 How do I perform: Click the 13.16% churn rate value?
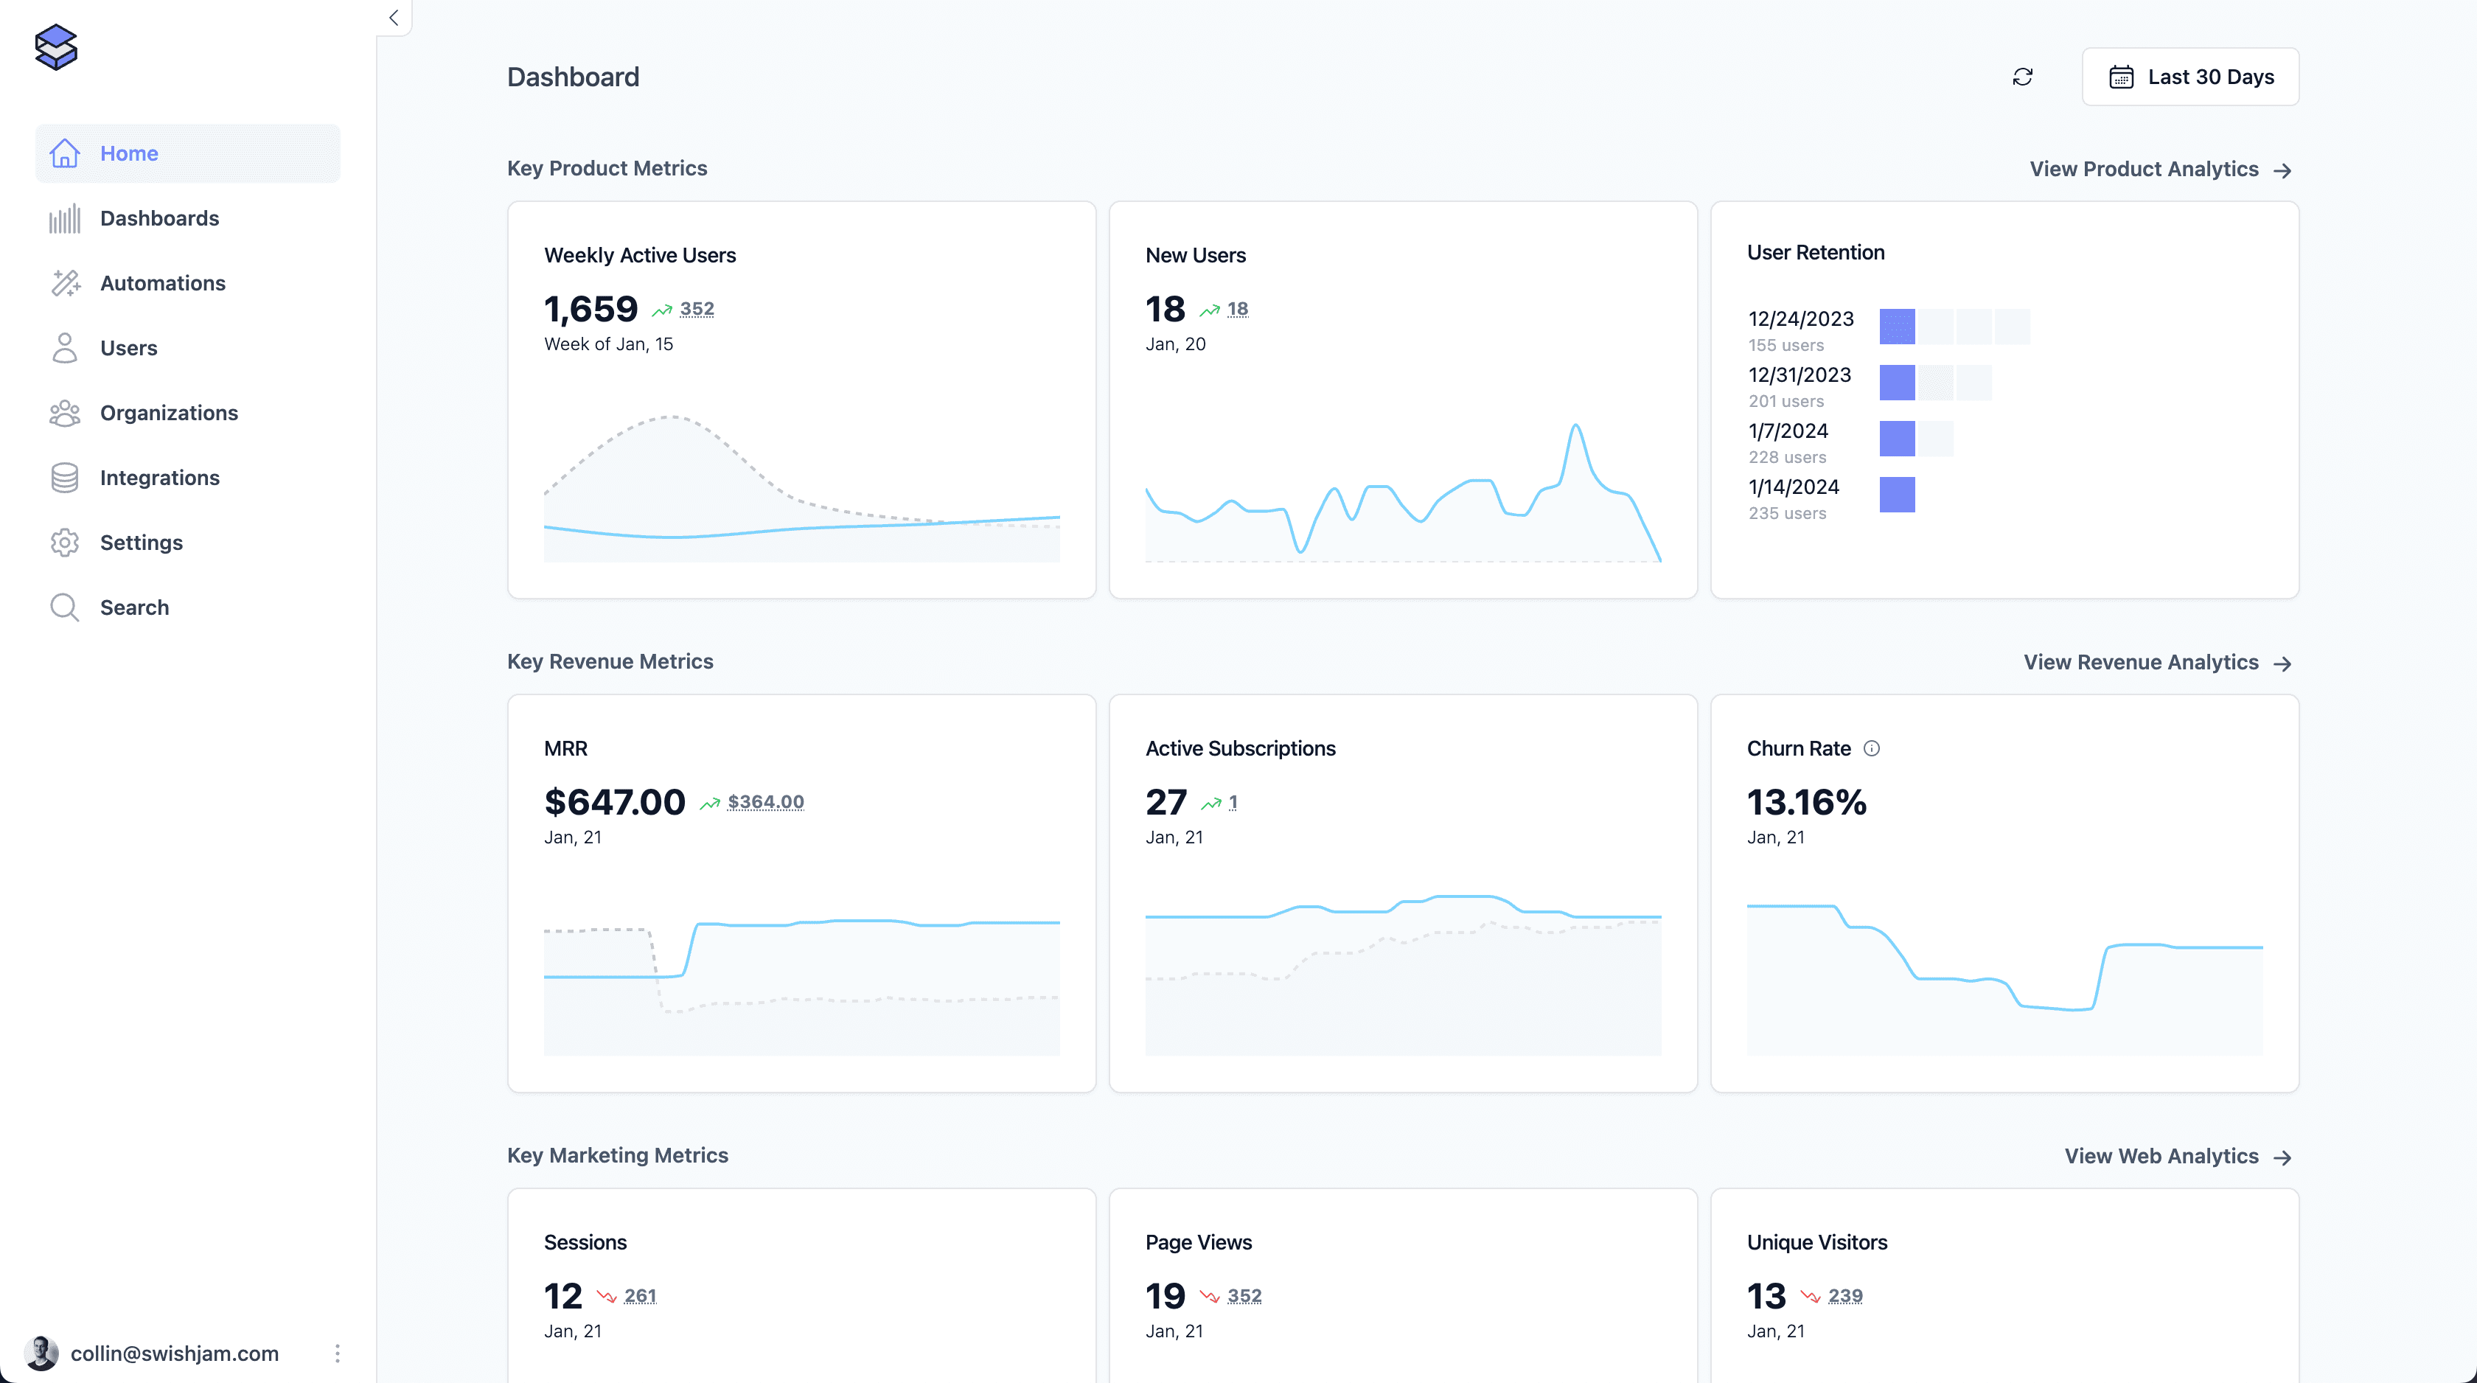[1806, 802]
